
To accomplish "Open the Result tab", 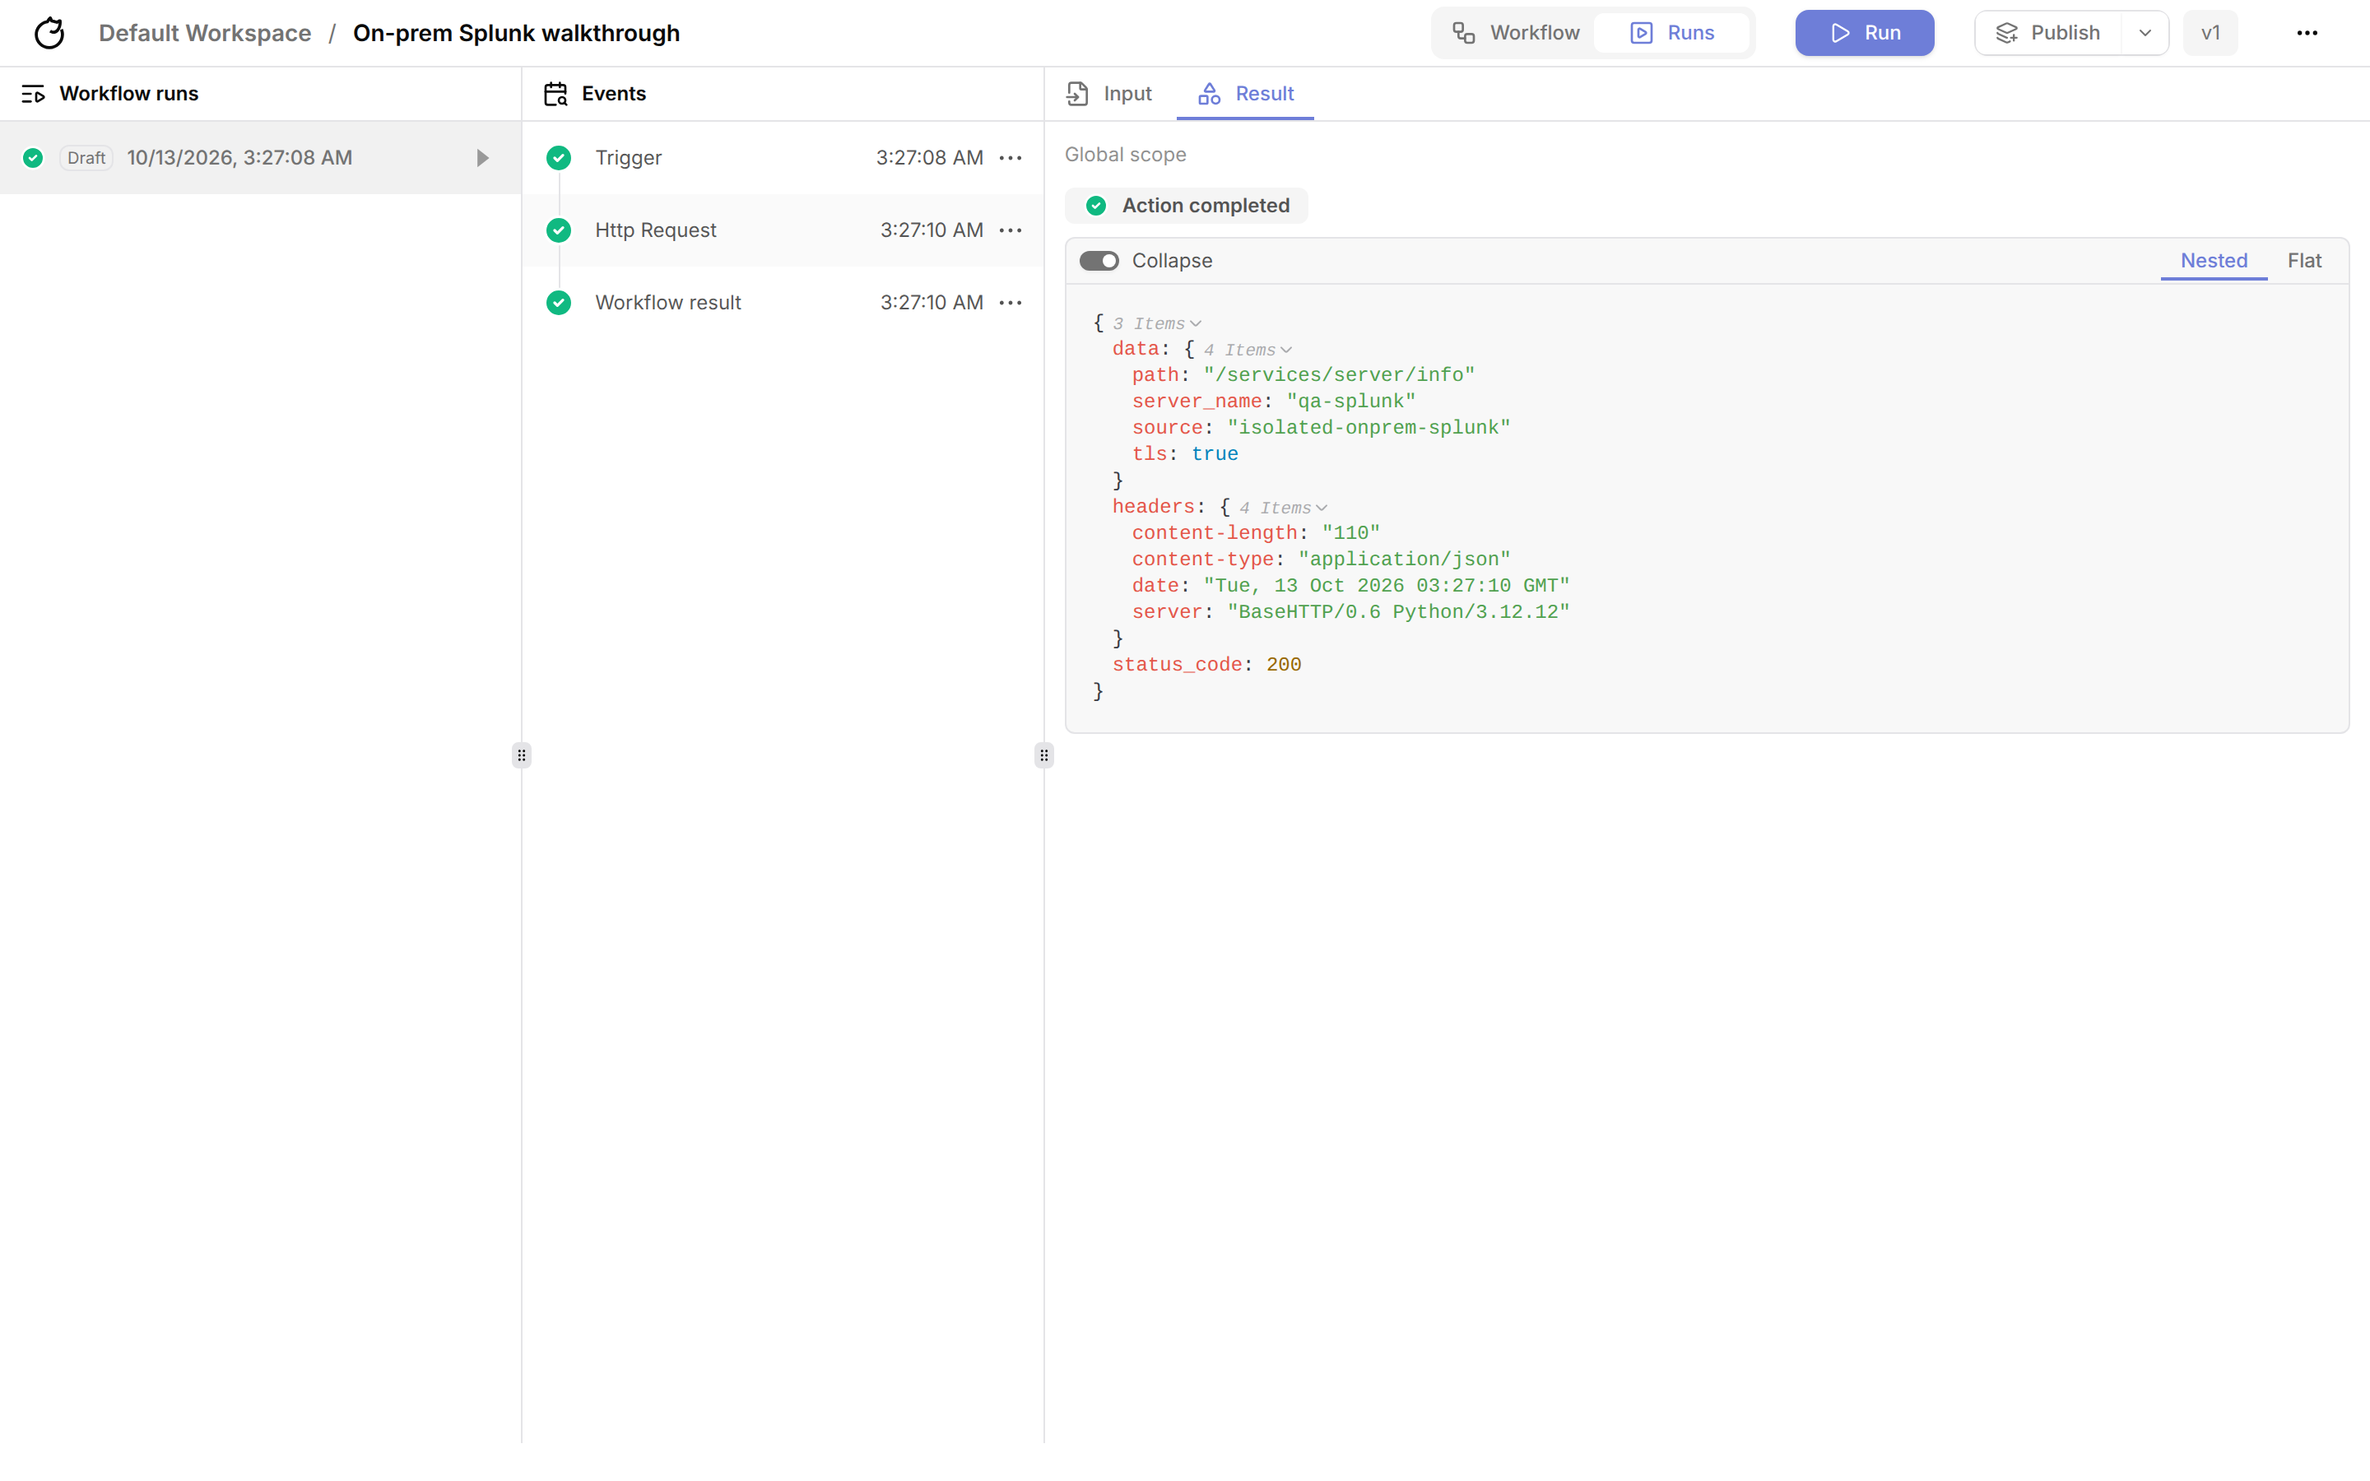I will [1245, 94].
